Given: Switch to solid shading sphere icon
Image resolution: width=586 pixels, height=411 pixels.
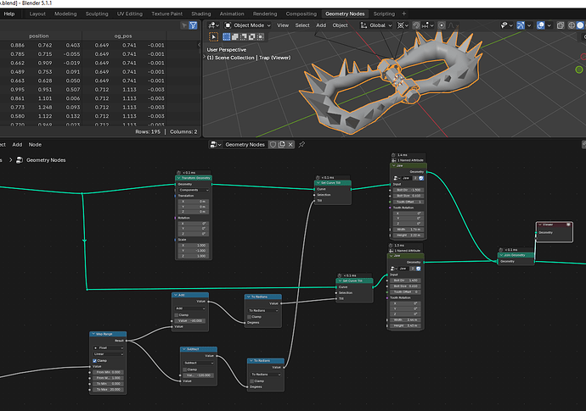Looking at the screenshot, I should [x=580, y=25].
